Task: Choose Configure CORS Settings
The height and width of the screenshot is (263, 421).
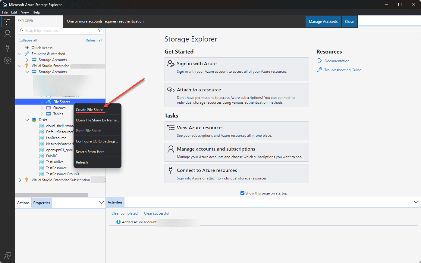Action: (98, 141)
